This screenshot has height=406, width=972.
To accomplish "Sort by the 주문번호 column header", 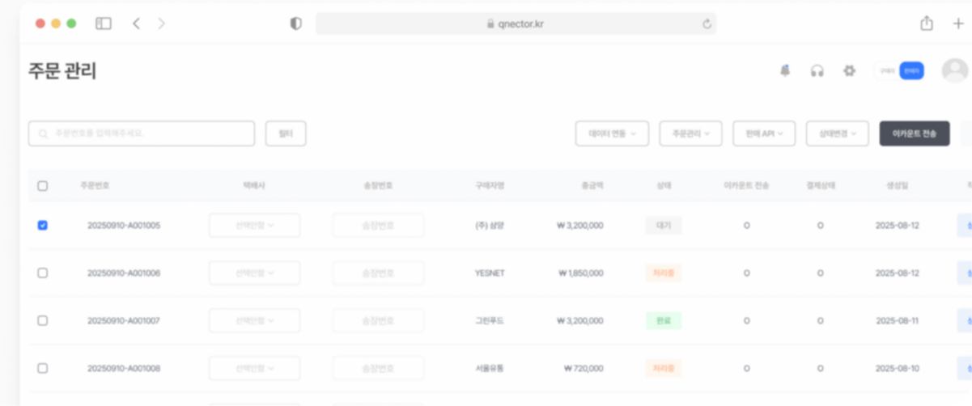I will coord(95,185).
